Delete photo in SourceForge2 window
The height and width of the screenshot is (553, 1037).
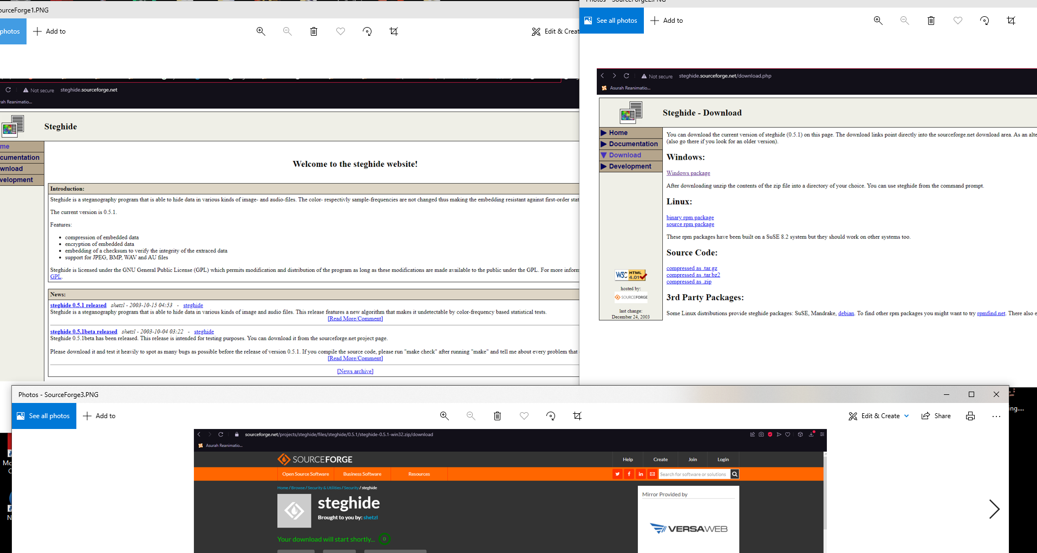(931, 21)
